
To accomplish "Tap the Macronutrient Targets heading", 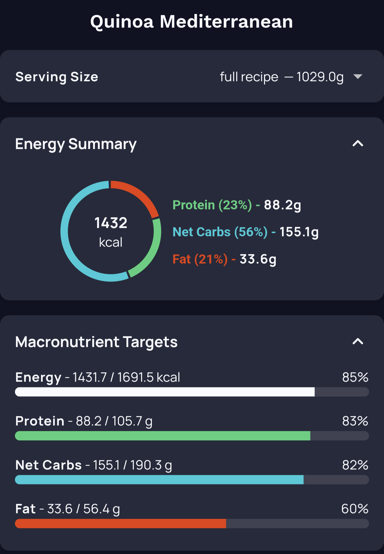I will pyautogui.click(x=96, y=342).
